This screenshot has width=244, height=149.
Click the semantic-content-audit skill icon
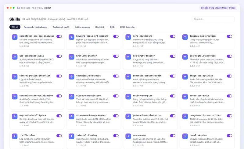pyautogui.click(x=128, y=76)
